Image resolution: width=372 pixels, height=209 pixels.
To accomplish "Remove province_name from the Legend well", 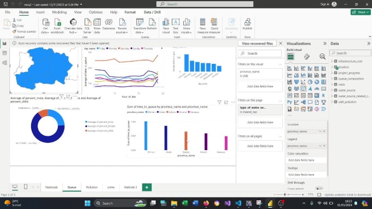I will (x=324, y=146).
